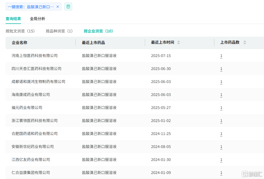Open drug count link for 江西亿友药业有限公司
This screenshot has height=179, width=264.
pos(221,160)
